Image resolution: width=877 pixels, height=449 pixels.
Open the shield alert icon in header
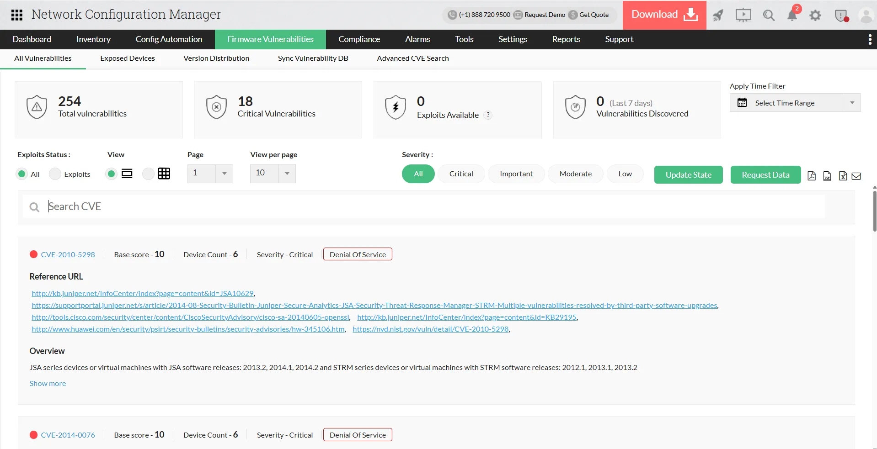coord(841,16)
